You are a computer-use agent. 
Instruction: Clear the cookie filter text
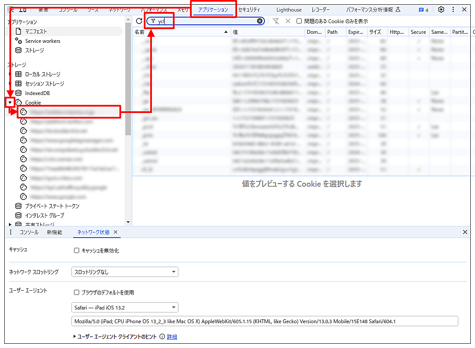click(x=260, y=21)
